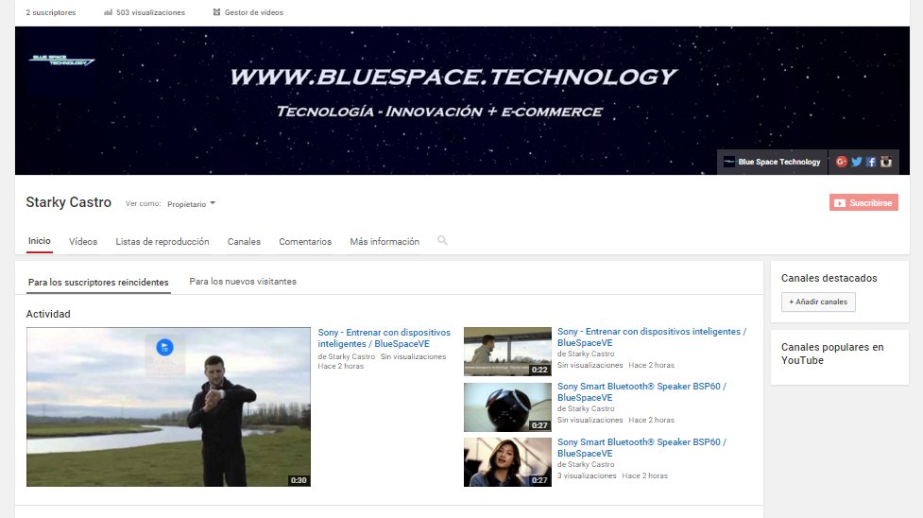The image size is (923, 518).
Task: Open the Twitter social link icon
Action: 857,162
